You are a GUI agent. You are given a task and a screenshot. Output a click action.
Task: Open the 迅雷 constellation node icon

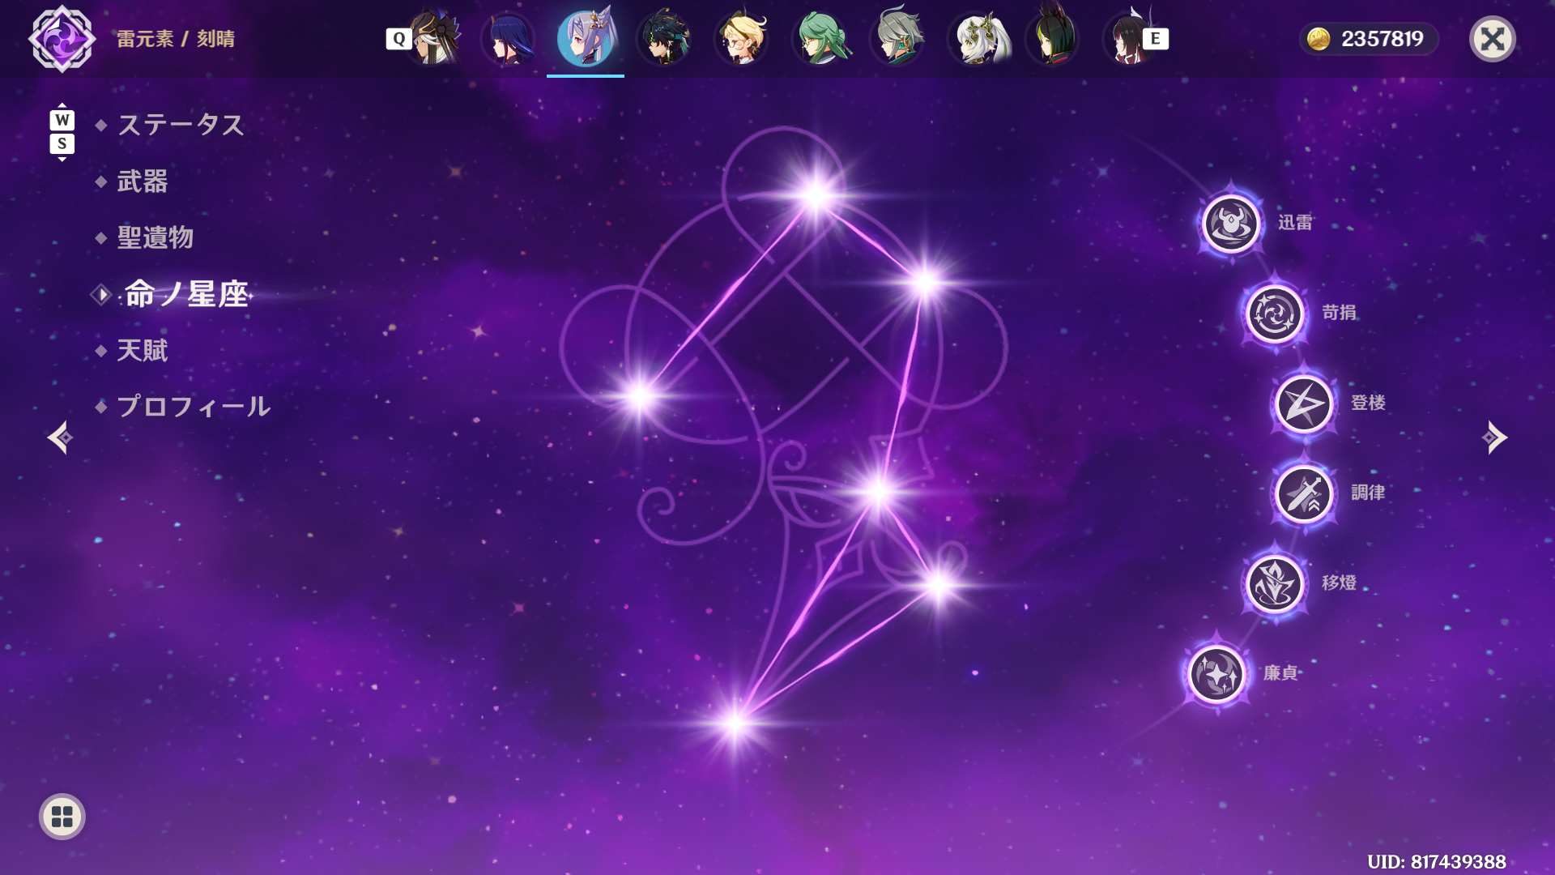coord(1231,223)
